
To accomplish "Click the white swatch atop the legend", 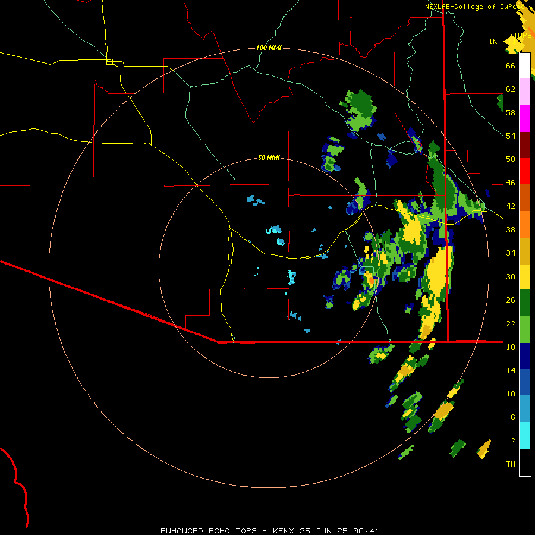I will (x=525, y=65).
